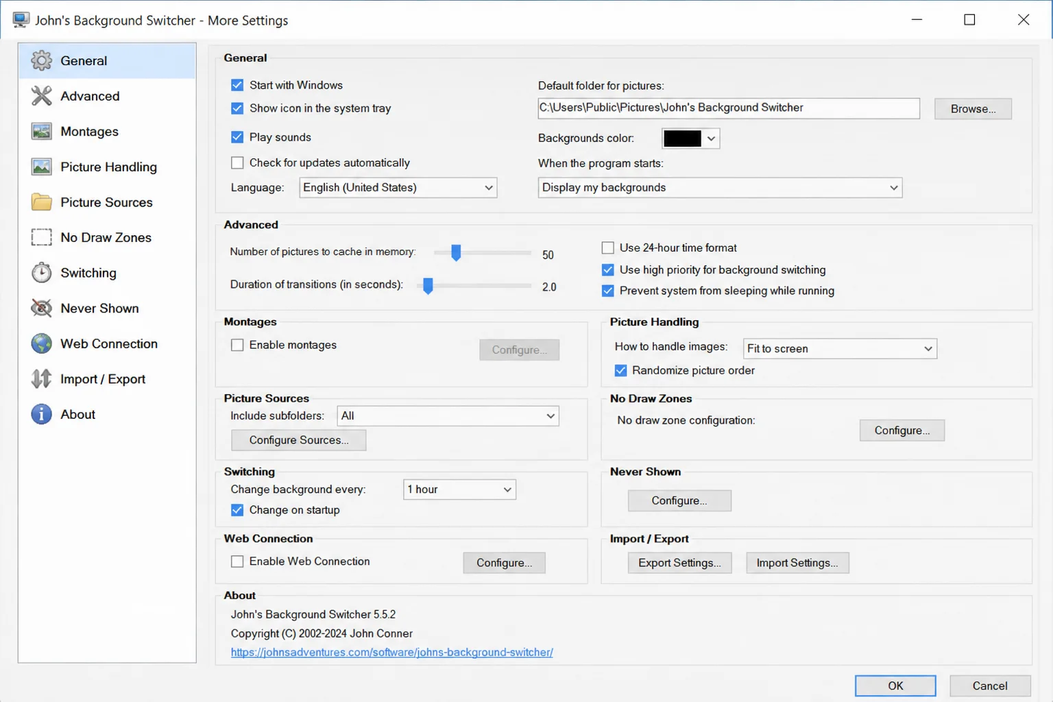Click the Switching stopwatch icon
The width and height of the screenshot is (1053, 702).
pyautogui.click(x=41, y=273)
